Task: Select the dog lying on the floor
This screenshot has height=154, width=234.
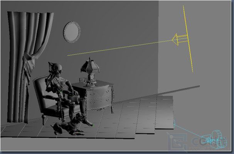Action: 68,124
